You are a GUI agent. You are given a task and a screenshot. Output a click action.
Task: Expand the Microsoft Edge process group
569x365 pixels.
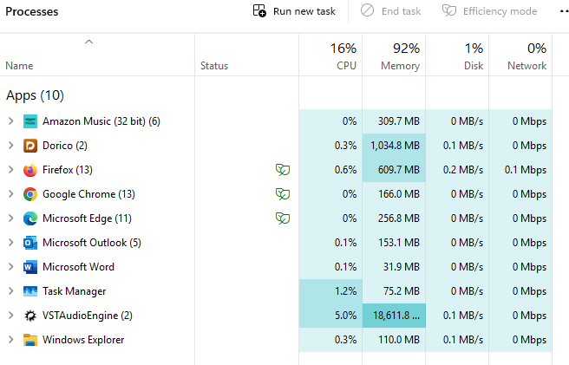coord(11,218)
